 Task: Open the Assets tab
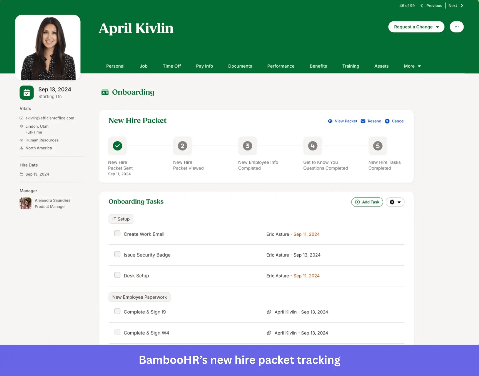[x=381, y=66]
